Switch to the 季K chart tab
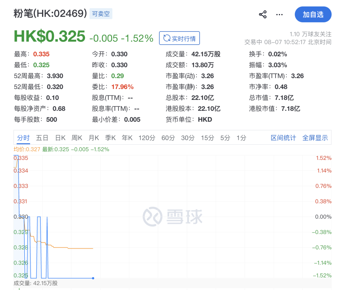This screenshot has width=349, height=290. point(111,138)
